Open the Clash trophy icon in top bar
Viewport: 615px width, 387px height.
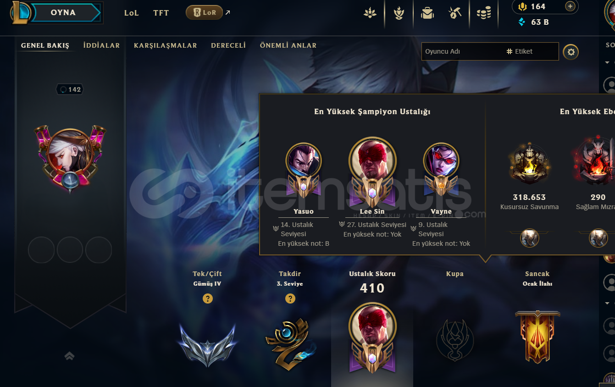tap(399, 13)
